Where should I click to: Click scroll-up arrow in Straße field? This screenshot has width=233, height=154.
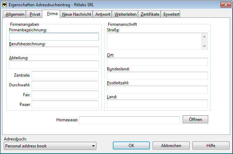click(x=204, y=37)
